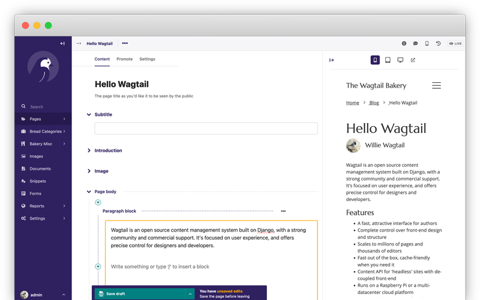Click the admin user avatar
Screen dimensions: 480x300
(24, 295)
